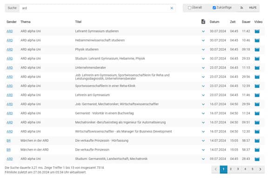Click ARD sender link for Lehramt Gymnasium studieren
Image resolution: width=279 pixels, height=178 pixels.
tap(10, 31)
